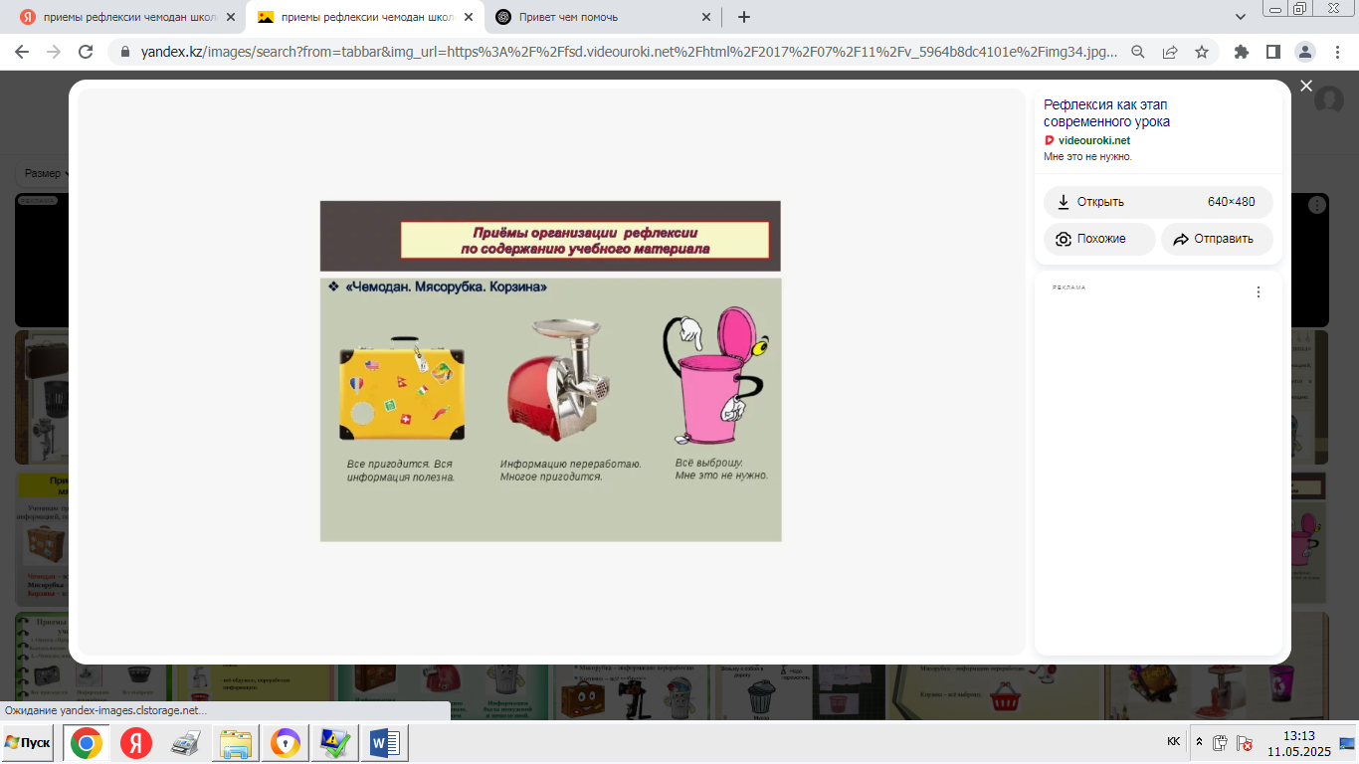Click the 'Мне это не нужно.' description text

(1087, 156)
